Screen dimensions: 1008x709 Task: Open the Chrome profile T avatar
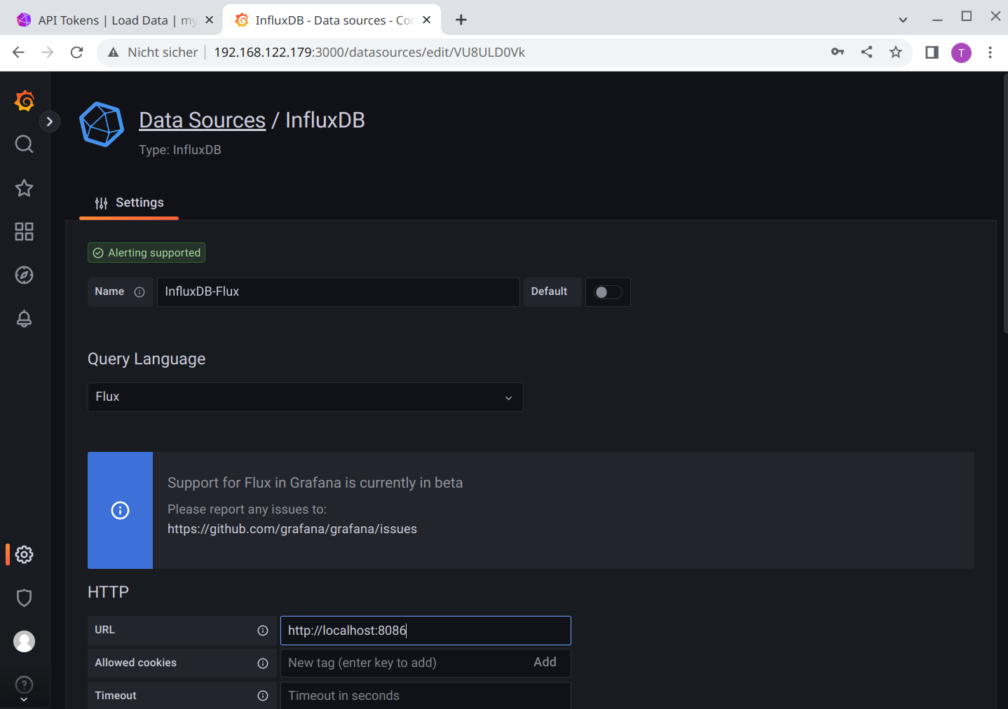click(961, 53)
